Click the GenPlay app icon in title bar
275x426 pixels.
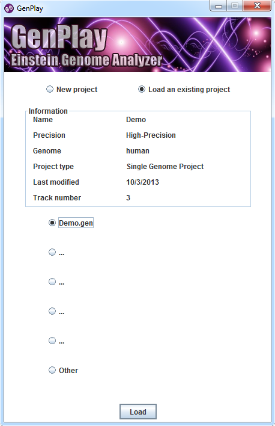pyautogui.click(x=8, y=8)
